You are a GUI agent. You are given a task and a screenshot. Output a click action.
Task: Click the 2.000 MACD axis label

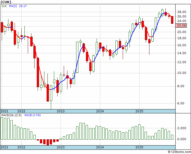pyautogui.click(x=181, y=128)
